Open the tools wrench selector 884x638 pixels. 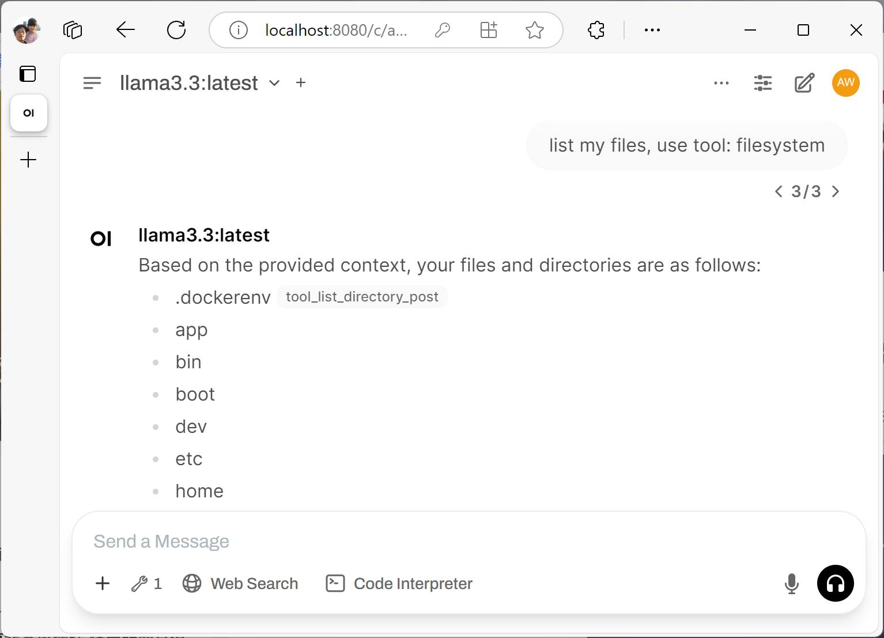pyautogui.click(x=146, y=584)
